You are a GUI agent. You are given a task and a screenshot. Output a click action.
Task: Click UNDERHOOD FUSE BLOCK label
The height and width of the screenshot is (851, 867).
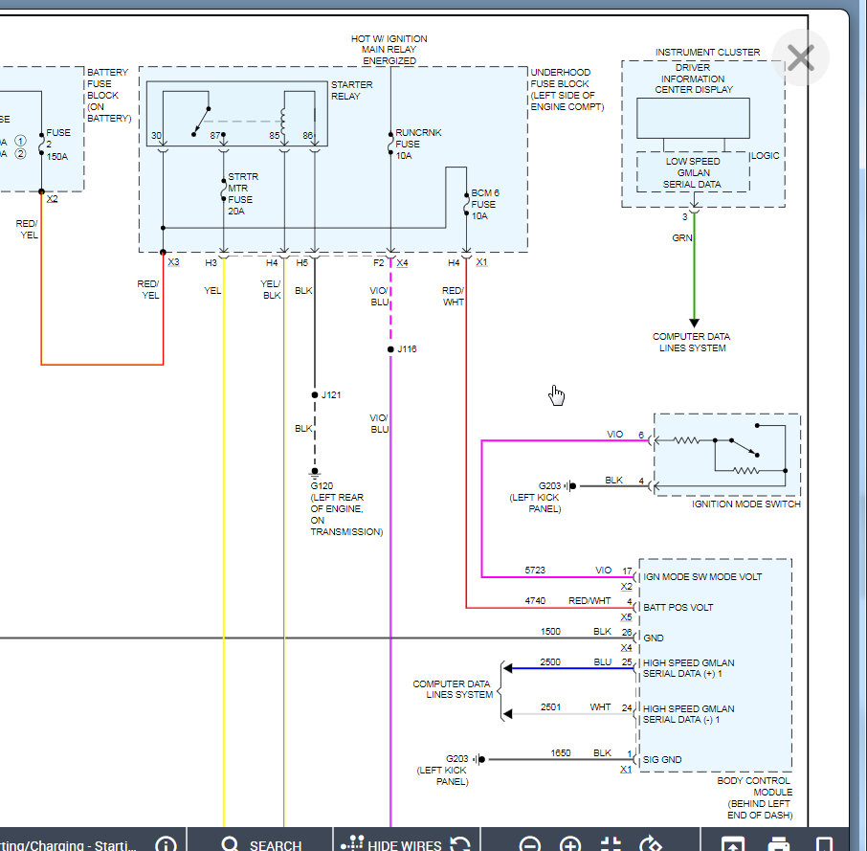click(x=567, y=90)
